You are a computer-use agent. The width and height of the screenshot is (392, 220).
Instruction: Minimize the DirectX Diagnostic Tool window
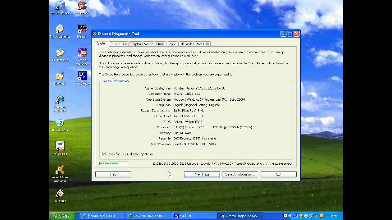click(283, 34)
